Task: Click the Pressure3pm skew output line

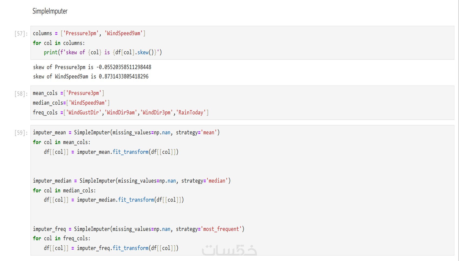Action: click(92, 67)
